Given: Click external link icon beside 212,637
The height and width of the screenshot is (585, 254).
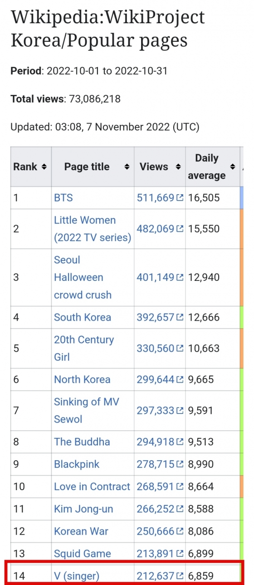Looking at the screenshot, I should (180, 576).
